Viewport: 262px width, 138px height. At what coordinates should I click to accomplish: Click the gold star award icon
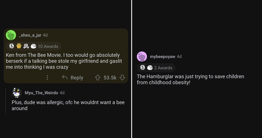19,46
